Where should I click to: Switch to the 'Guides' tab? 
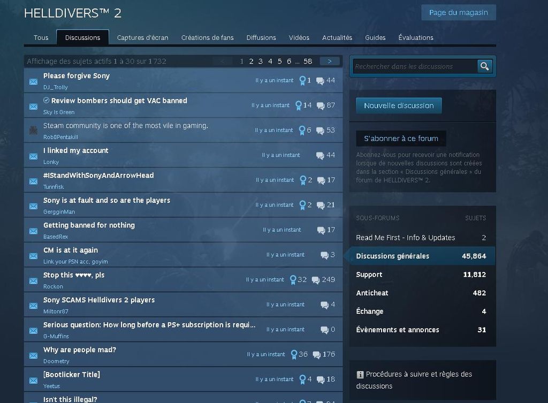pos(375,38)
